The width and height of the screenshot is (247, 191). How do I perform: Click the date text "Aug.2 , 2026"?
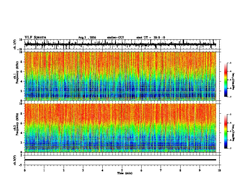pos(87,37)
